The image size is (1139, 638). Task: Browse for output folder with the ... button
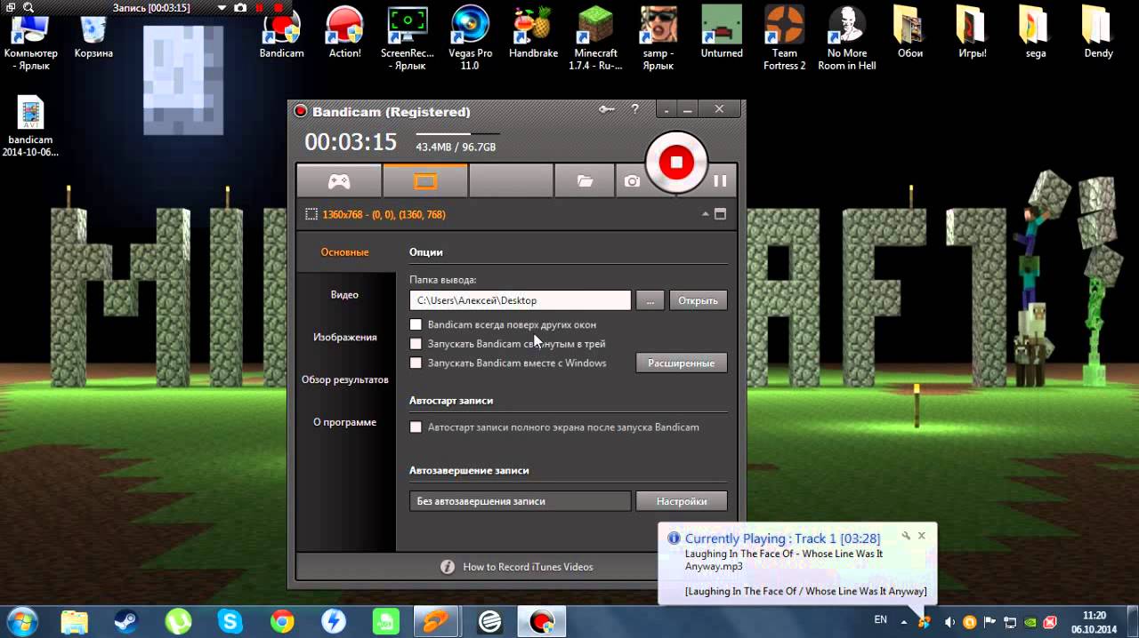[650, 300]
